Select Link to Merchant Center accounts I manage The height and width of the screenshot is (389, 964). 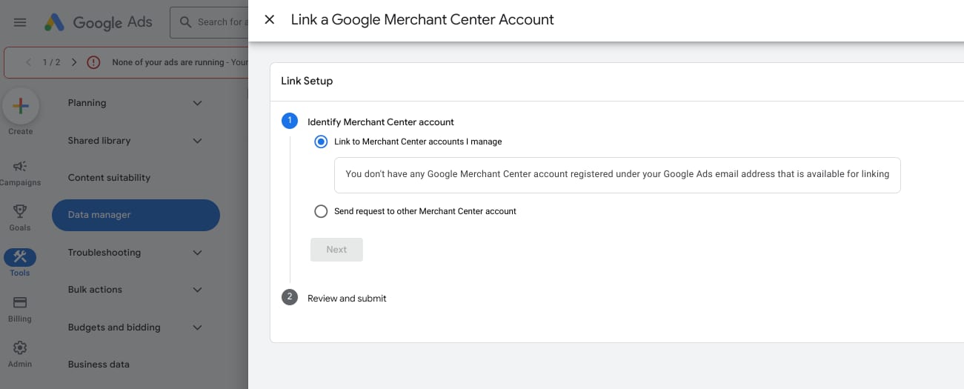click(x=321, y=142)
